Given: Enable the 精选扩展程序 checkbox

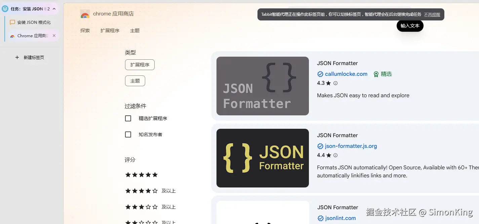Looking at the screenshot, I should pyautogui.click(x=128, y=118).
